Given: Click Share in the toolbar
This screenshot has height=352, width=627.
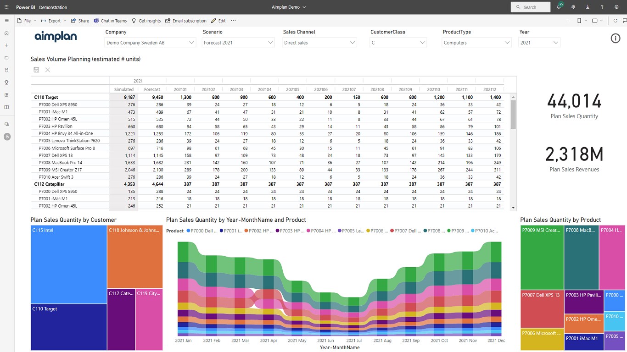Looking at the screenshot, I should pyautogui.click(x=80, y=21).
